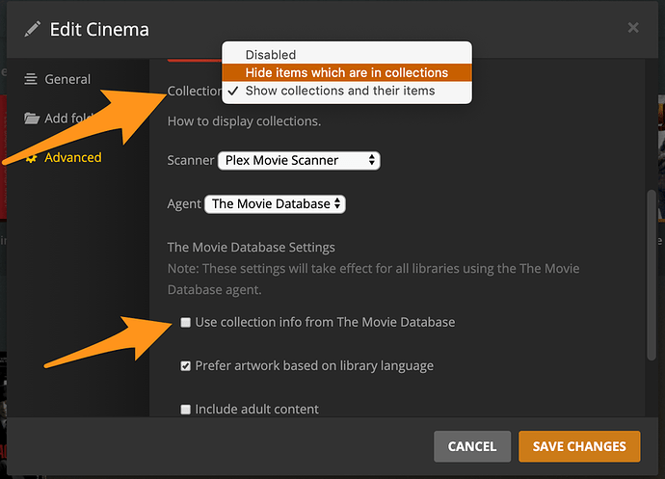
Task: Click the Save Changes button
Action: point(579,446)
